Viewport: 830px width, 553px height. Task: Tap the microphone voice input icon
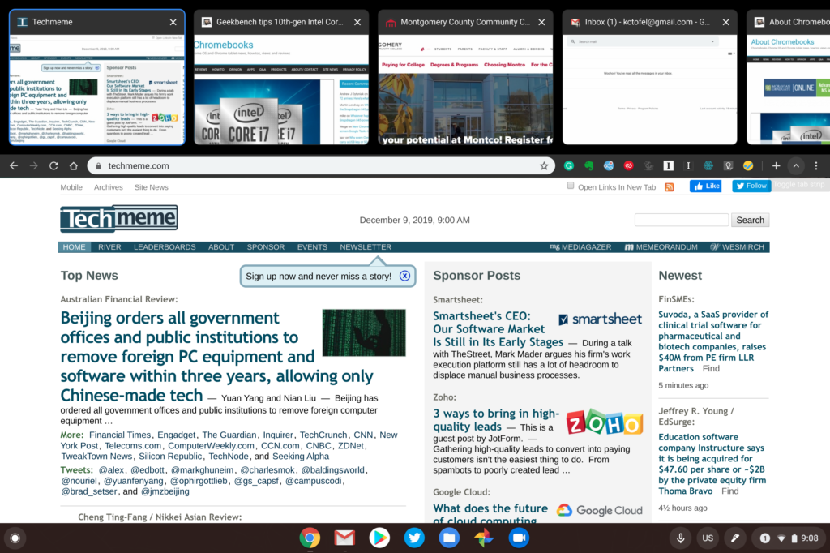click(x=681, y=538)
